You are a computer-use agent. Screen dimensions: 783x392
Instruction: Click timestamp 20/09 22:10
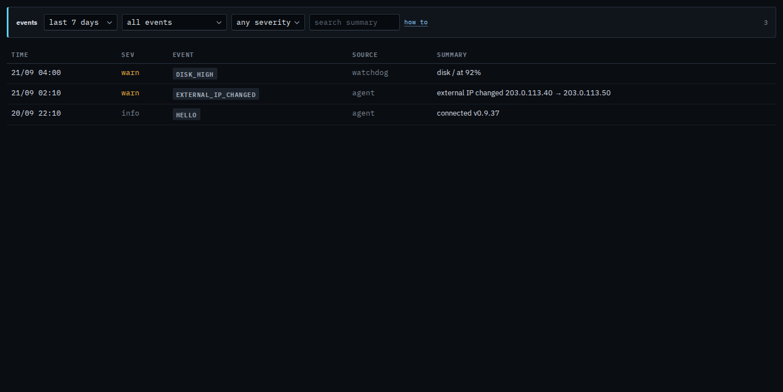tap(36, 113)
